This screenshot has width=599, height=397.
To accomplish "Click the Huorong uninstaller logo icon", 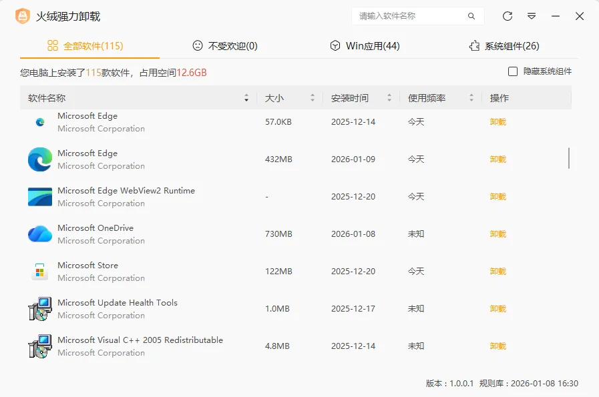I will pyautogui.click(x=23, y=16).
